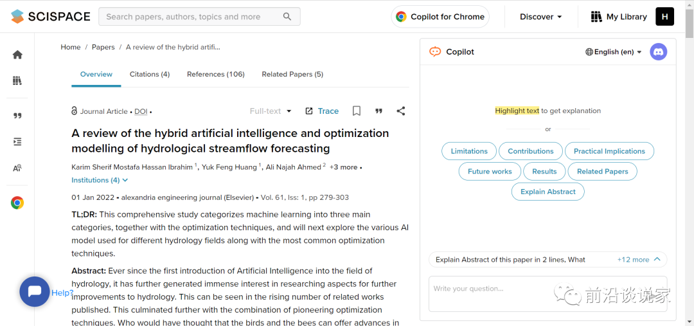694x326 pixels.
Task: Open the library icon in left sidebar
Action: pyautogui.click(x=17, y=80)
